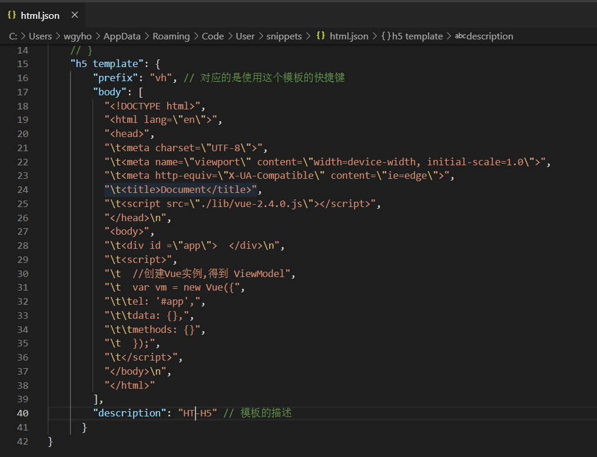The height and width of the screenshot is (457, 597).
Task: Click the "html.json" file breadcrumb
Action: [x=349, y=36]
